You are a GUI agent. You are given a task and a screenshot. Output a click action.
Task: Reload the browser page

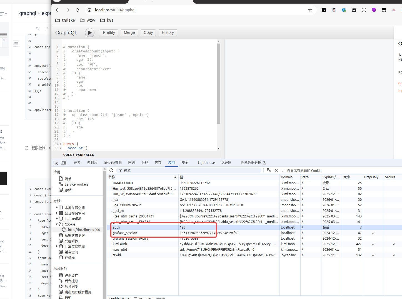point(78,10)
